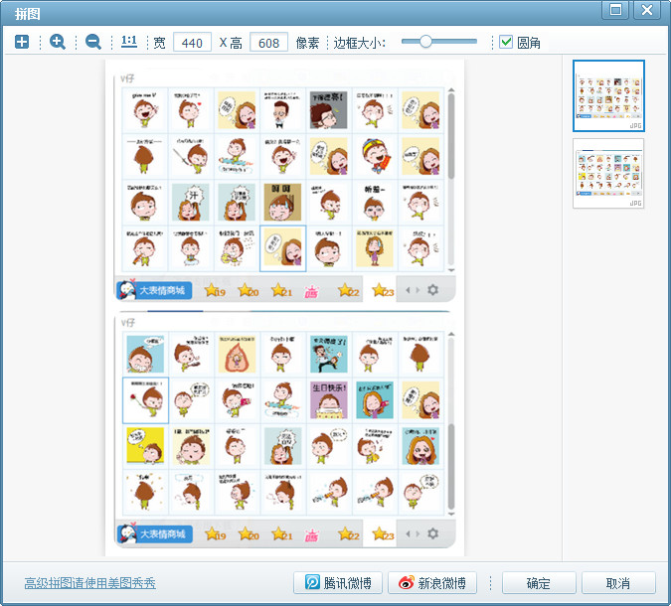671x606 pixels.
Task: Share via the 新浪微博 button
Action: pyautogui.click(x=432, y=583)
